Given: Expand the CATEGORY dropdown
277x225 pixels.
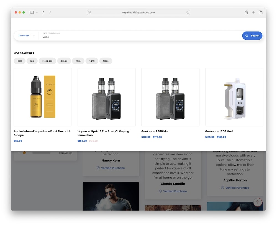Looking at the screenshot, I should [x=26, y=36].
